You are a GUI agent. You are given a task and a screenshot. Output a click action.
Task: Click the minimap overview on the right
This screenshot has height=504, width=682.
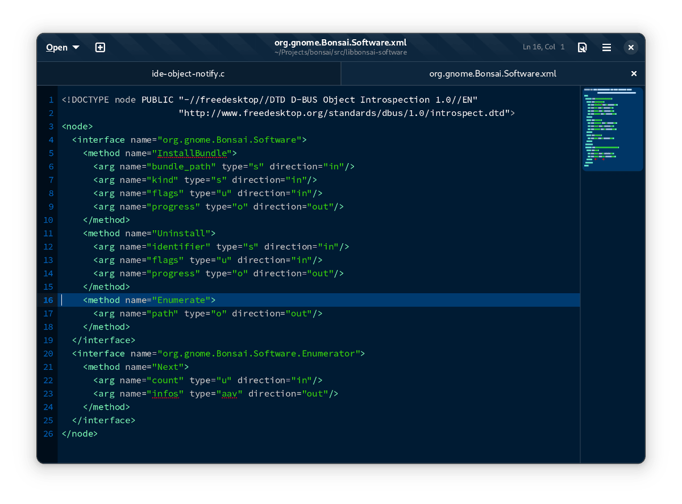(x=612, y=129)
